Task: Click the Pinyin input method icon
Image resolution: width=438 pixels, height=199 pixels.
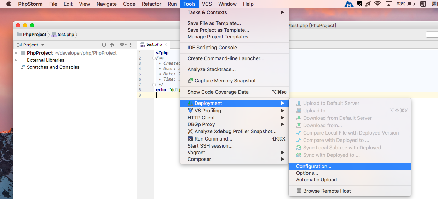Action: click(422, 4)
